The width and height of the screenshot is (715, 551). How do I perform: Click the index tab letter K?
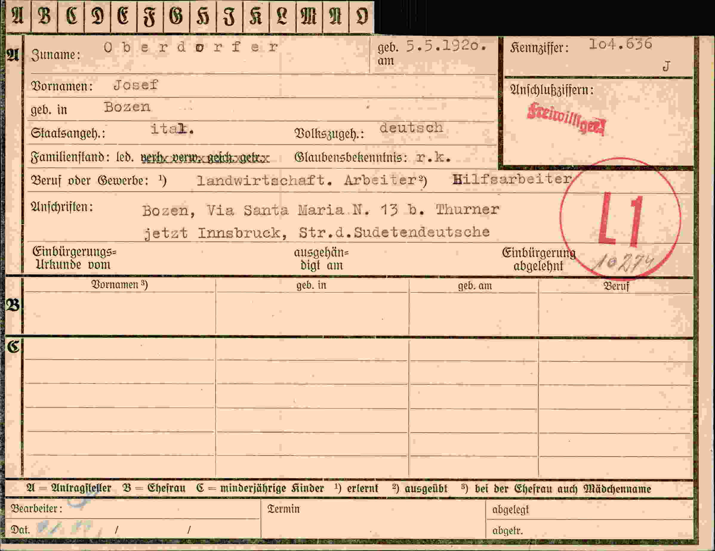(256, 16)
